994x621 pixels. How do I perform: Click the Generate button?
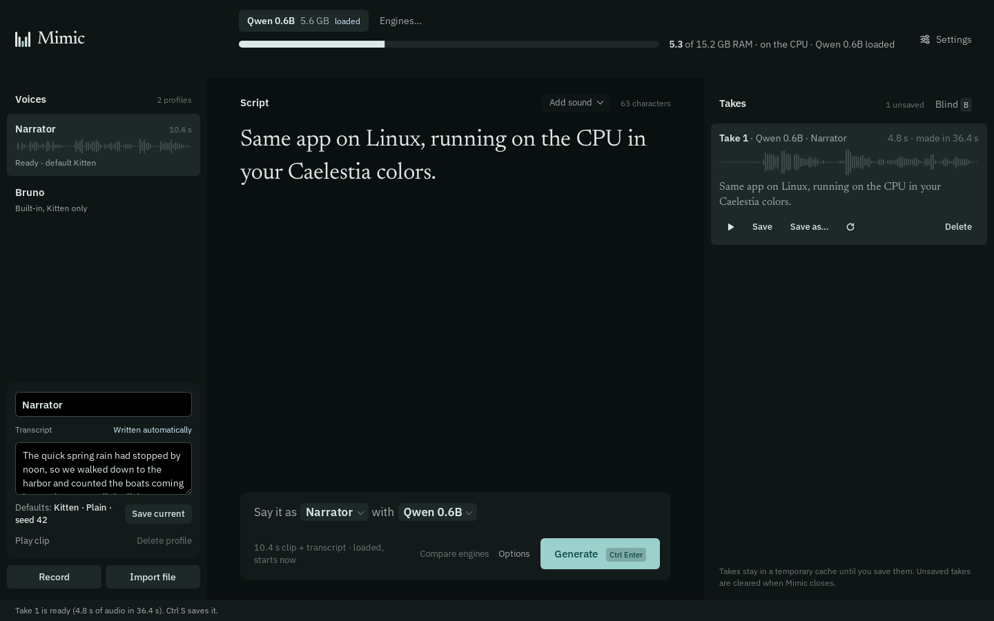(x=600, y=554)
